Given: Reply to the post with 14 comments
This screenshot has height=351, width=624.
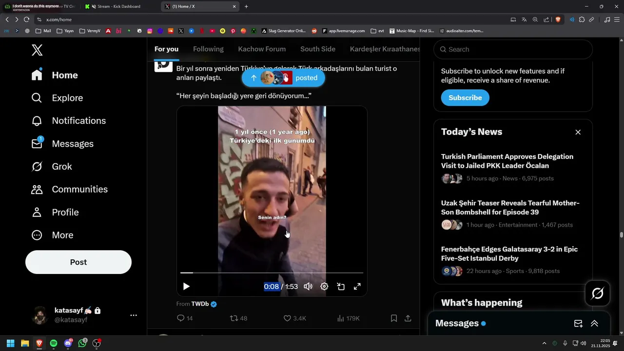Looking at the screenshot, I should pos(185,318).
